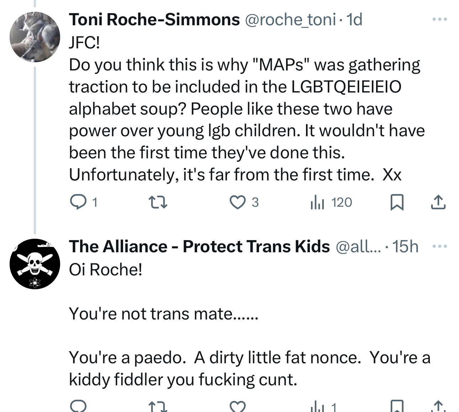
Task: Click the 15h timestamp on the reply
Action: click(405, 247)
